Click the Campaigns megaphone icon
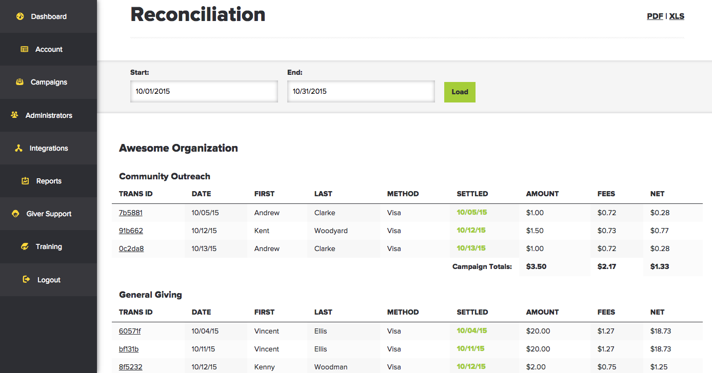Viewport: 712px width, 373px height. (19, 82)
